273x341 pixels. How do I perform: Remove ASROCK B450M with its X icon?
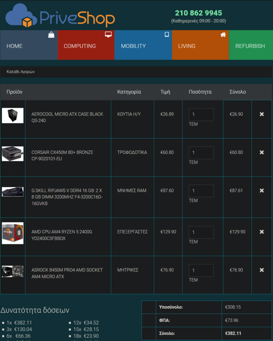coord(262,270)
